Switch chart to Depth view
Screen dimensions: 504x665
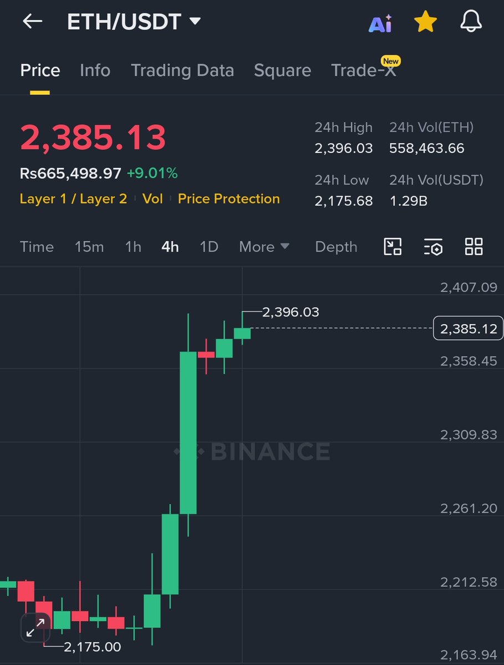coord(336,247)
